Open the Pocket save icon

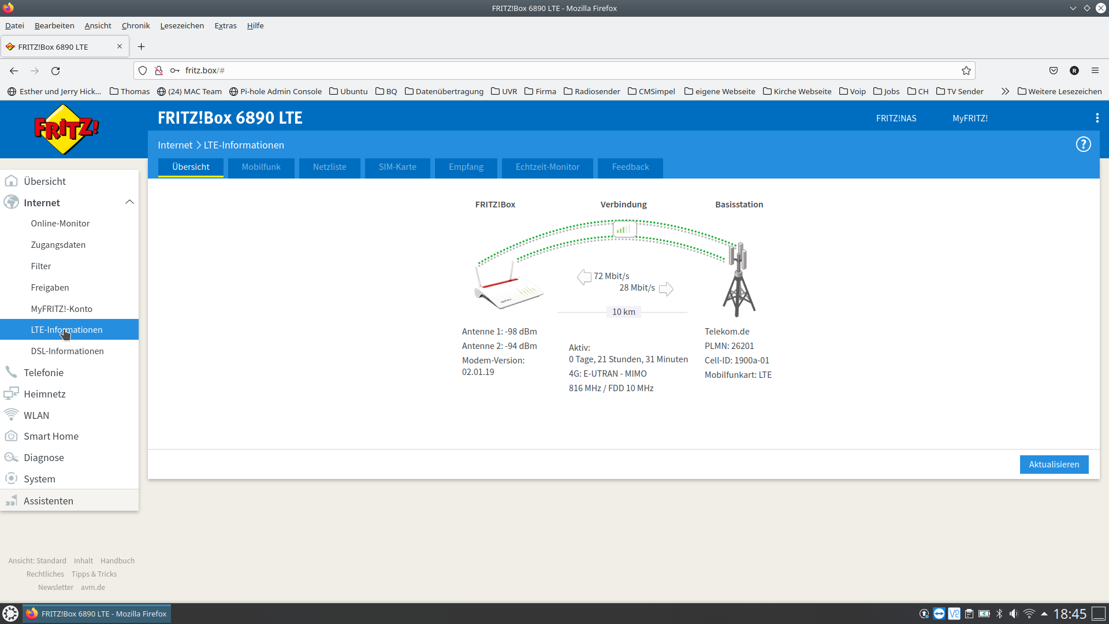tap(1054, 70)
